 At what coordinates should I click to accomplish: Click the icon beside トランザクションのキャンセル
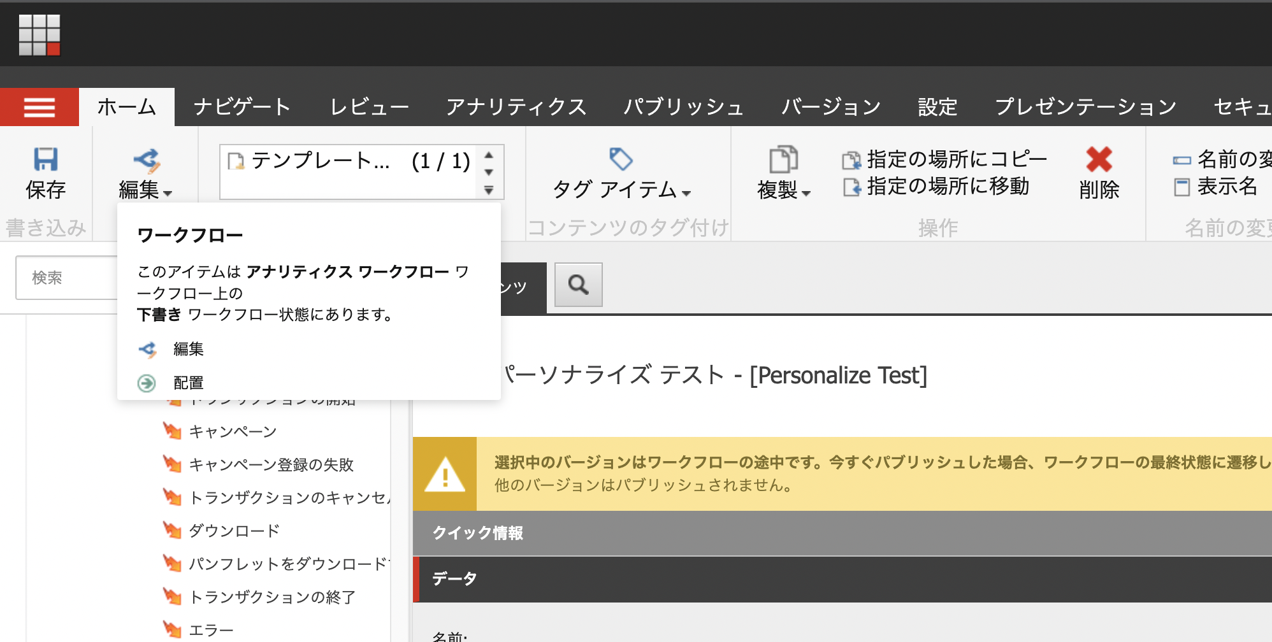(172, 497)
